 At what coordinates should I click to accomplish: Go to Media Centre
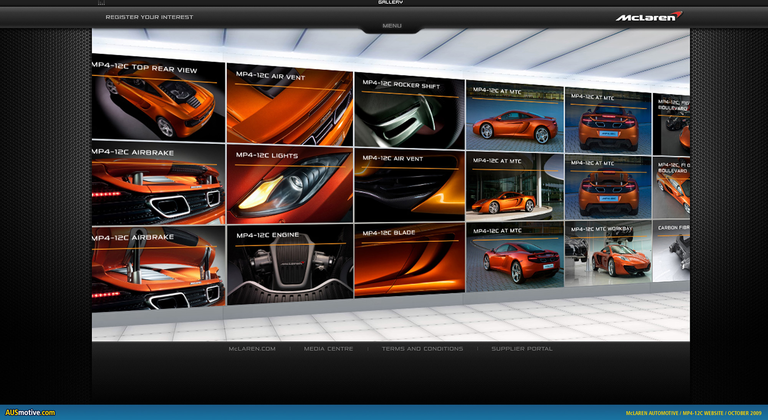(x=328, y=349)
